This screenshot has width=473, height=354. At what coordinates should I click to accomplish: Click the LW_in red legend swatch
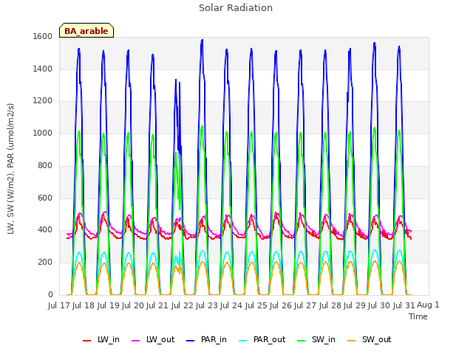coord(86,341)
